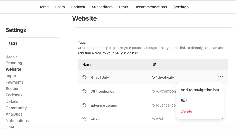The width and height of the screenshot is (236, 129).
Task: Open the Stats tab
Action: pyautogui.click(x=124, y=7)
